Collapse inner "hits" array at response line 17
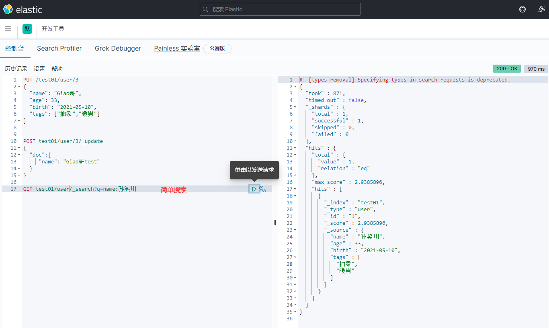Image resolution: width=549 pixels, height=328 pixels. tap(295, 189)
